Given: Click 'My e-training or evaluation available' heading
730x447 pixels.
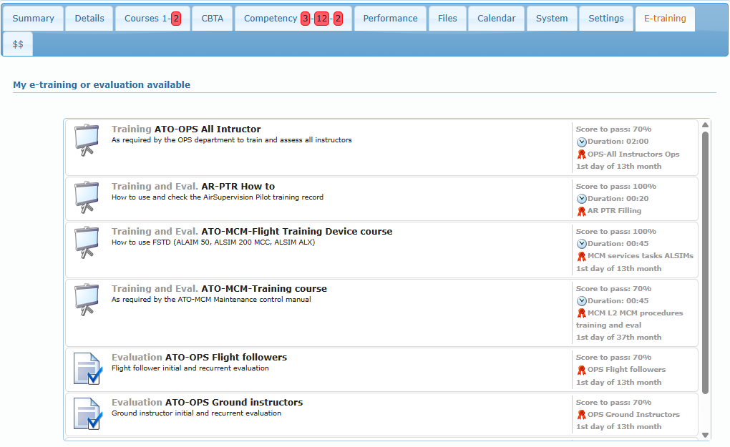Looking at the screenshot, I should tap(102, 84).
